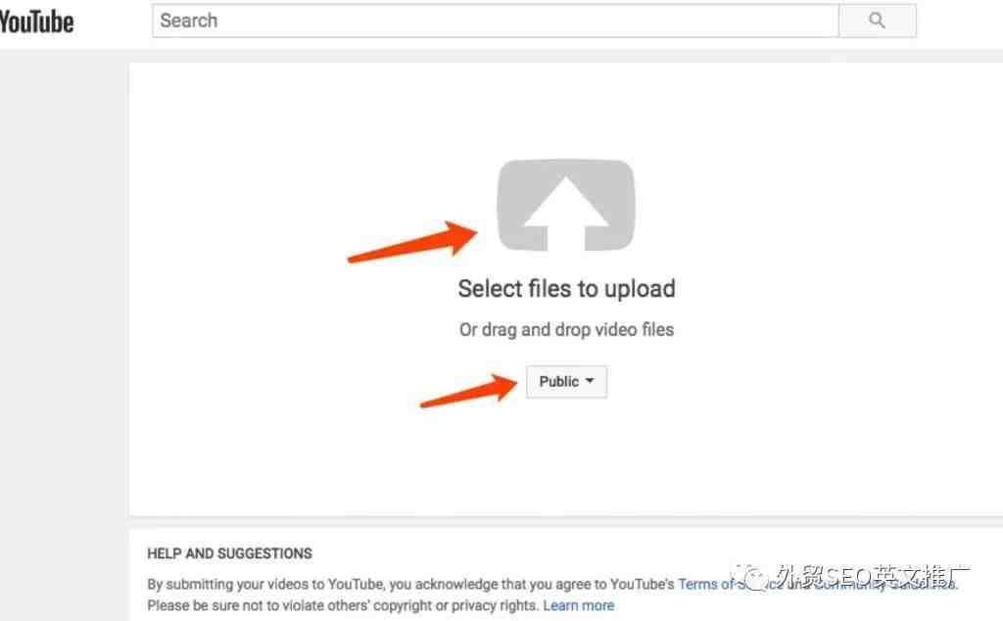Click the caret beside Public

(590, 381)
